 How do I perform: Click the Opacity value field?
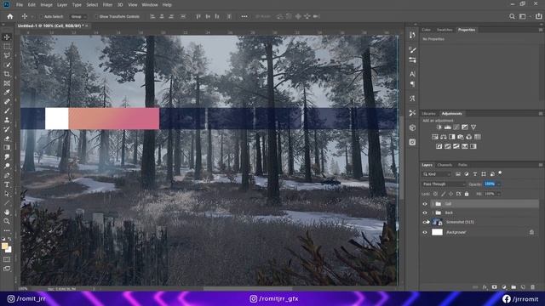click(x=490, y=184)
